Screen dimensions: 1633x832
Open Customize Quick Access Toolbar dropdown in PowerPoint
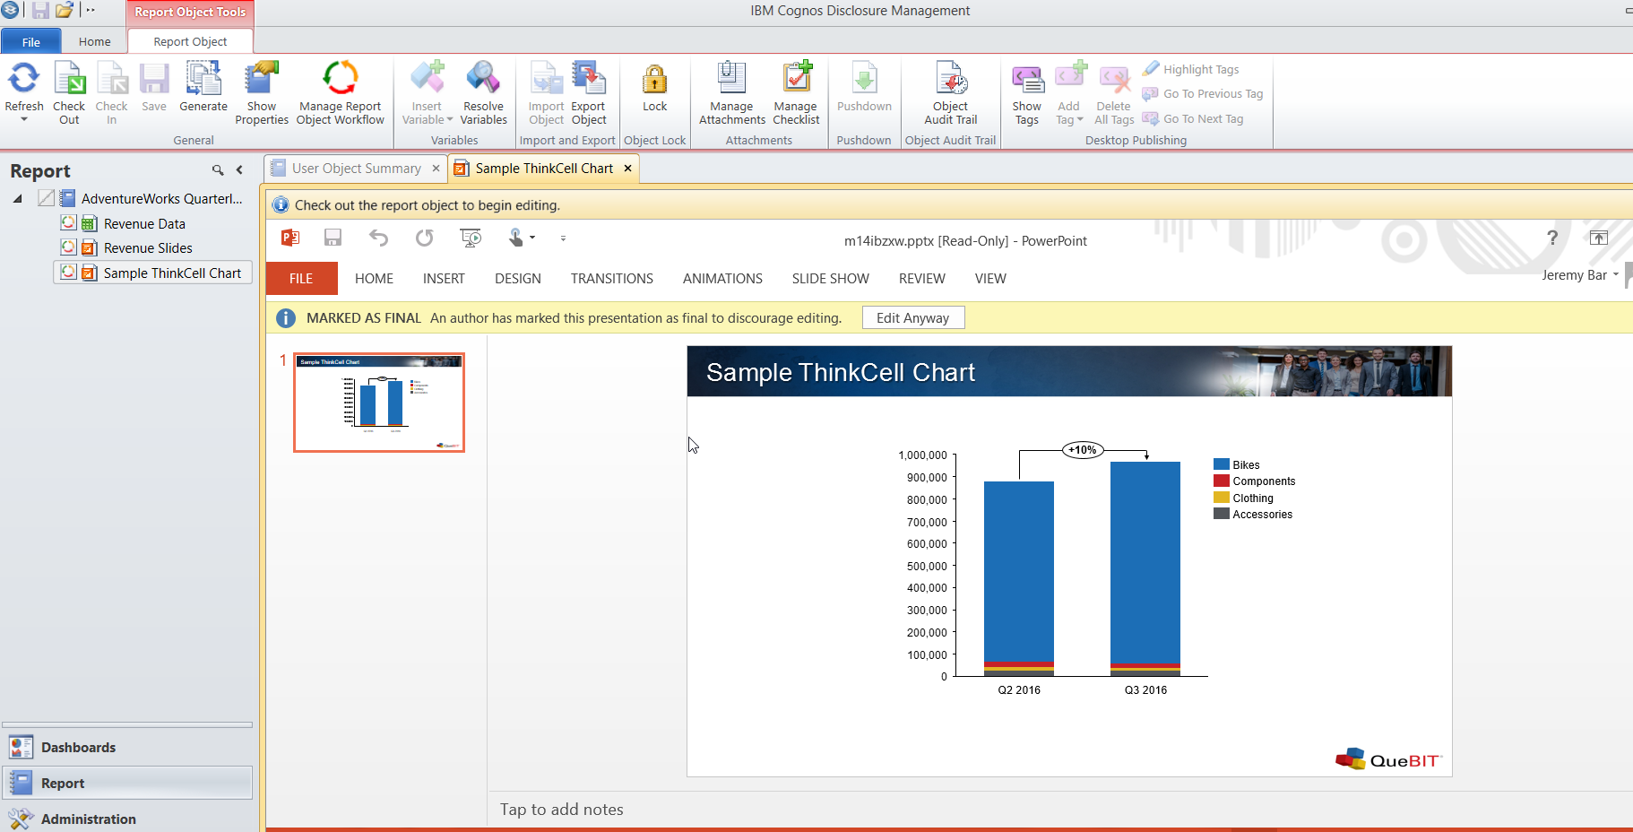tap(563, 238)
